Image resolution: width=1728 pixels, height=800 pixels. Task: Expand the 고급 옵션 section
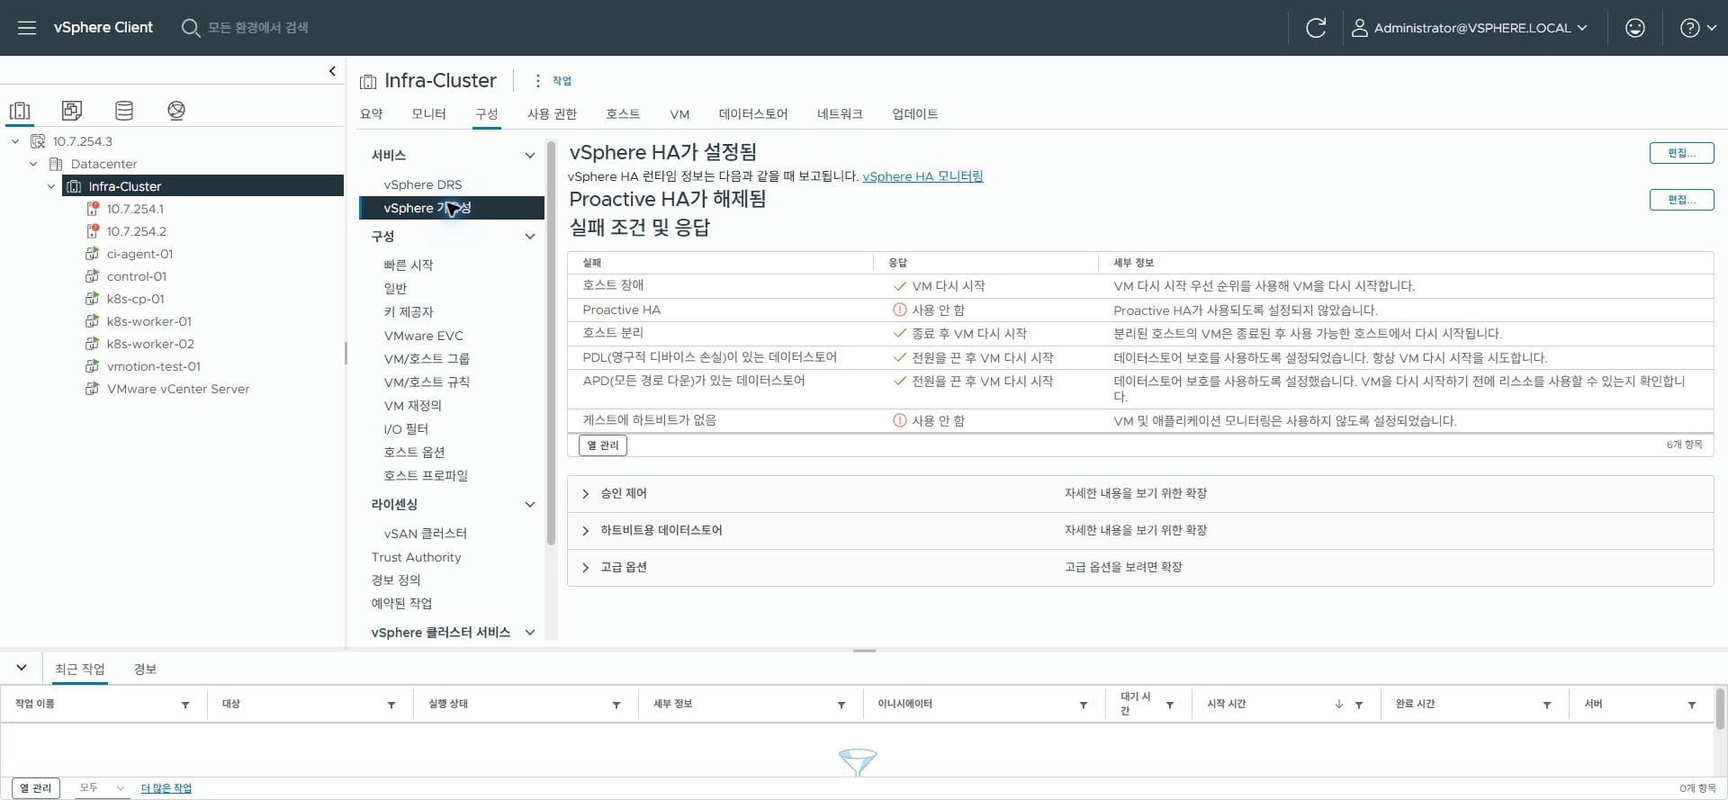pyautogui.click(x=585, y=568)
